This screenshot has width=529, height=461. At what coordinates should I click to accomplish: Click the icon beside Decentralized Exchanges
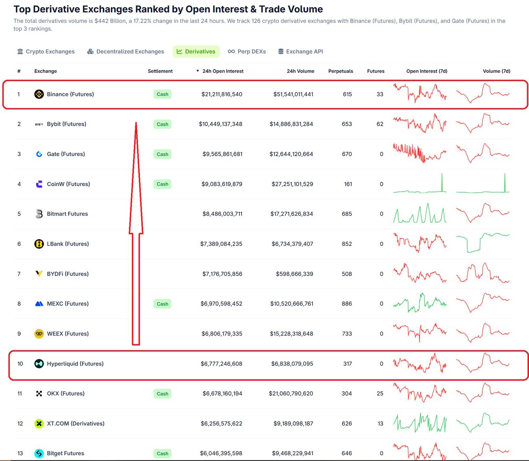(x=90, y=52)
